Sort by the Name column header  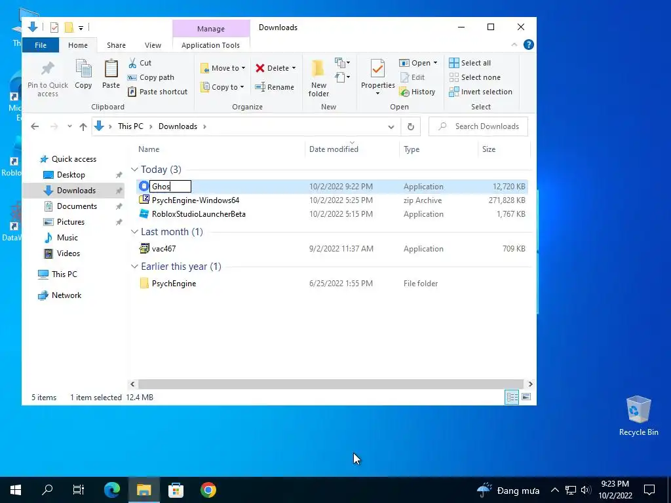click(x=149, y=149)
